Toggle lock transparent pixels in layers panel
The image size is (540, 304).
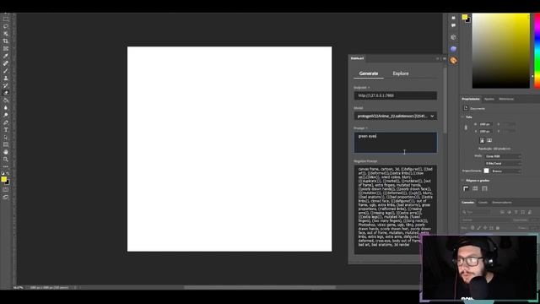click(x=472, y=228)
